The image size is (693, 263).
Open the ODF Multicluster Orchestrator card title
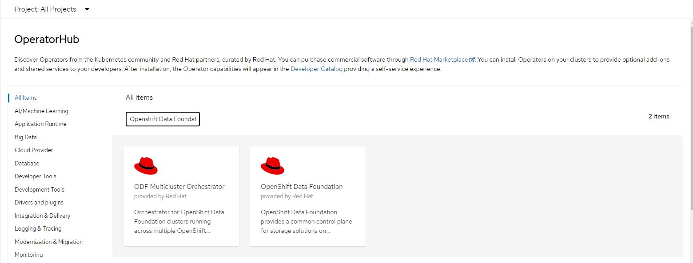click(179, 187)
